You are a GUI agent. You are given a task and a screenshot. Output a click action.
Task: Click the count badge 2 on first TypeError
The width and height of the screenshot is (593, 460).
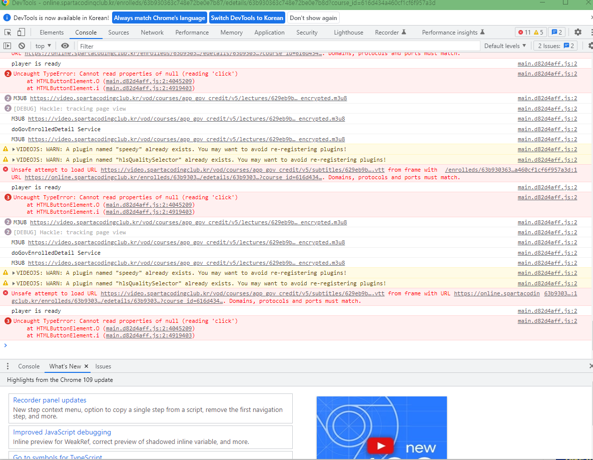coord(8,74)
